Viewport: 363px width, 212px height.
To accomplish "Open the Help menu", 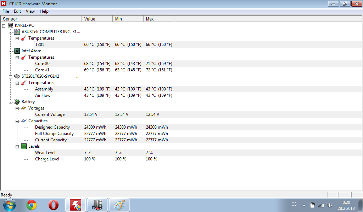I will [x=44, y=11].
